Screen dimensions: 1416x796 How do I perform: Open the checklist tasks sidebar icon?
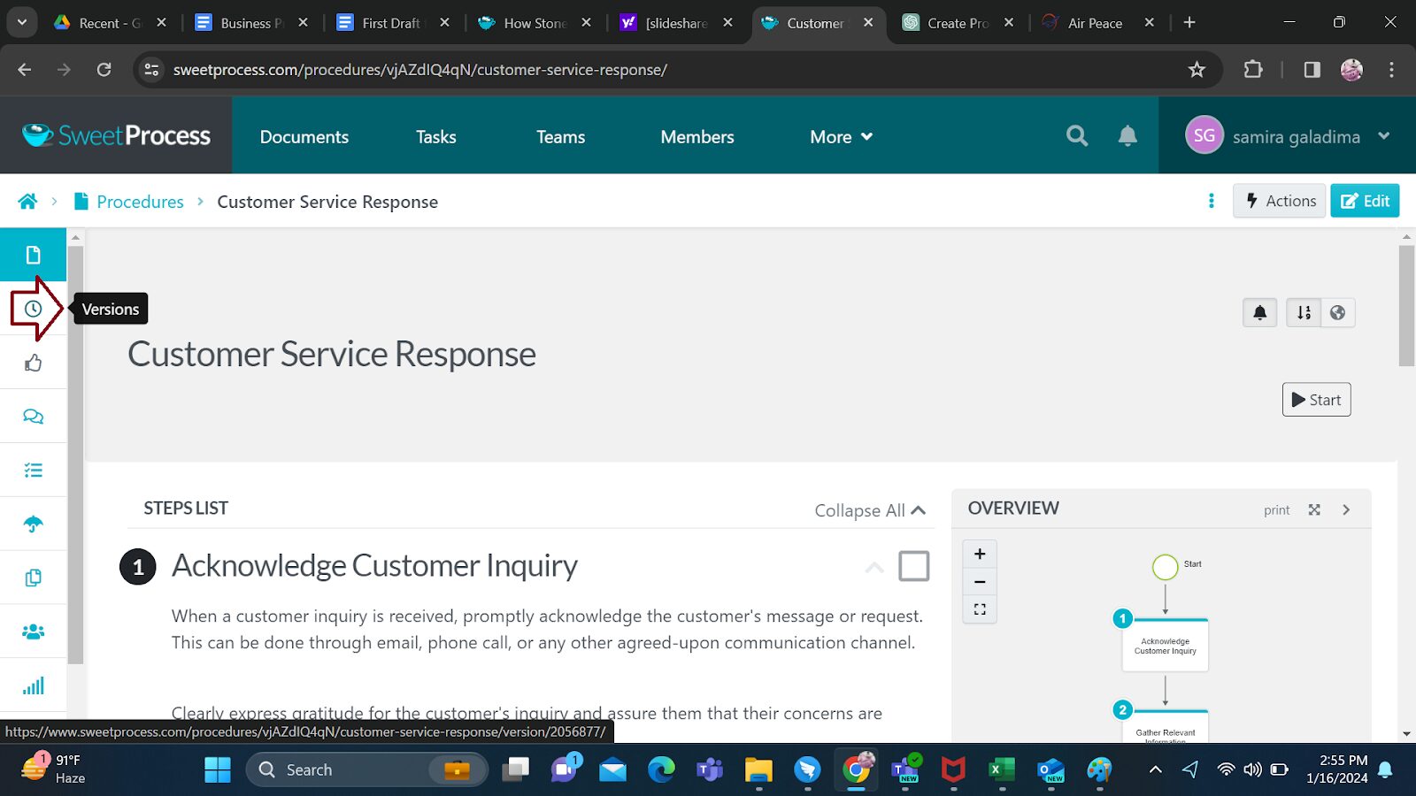pyautogui.click(x=33, y=471)
